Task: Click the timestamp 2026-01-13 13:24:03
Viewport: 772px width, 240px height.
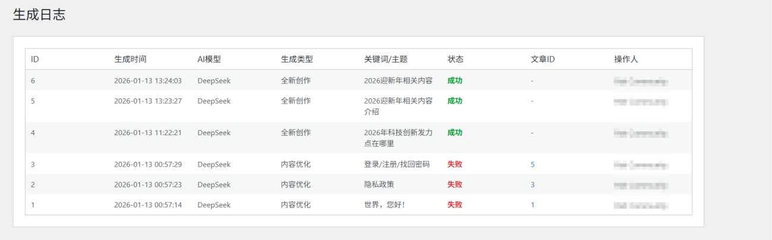Action: pos(147,81)
